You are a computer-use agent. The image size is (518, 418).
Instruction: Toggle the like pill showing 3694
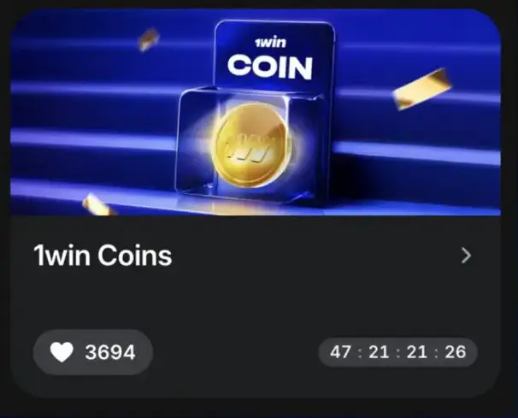coord(93,352)
